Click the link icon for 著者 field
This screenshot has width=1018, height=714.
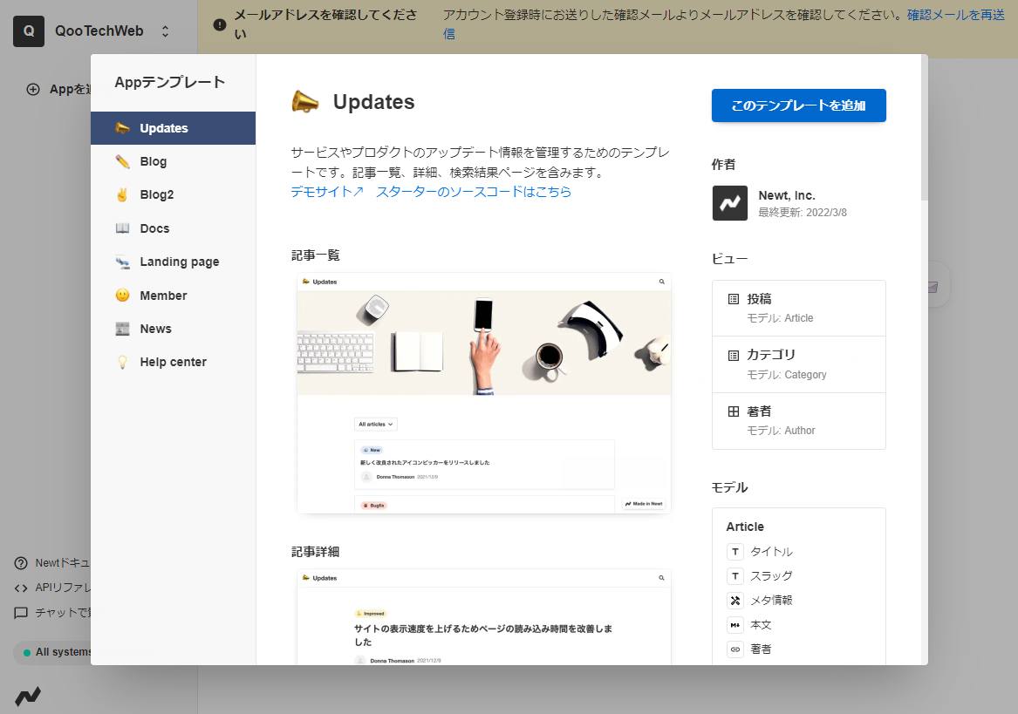(x=735, y=649)
